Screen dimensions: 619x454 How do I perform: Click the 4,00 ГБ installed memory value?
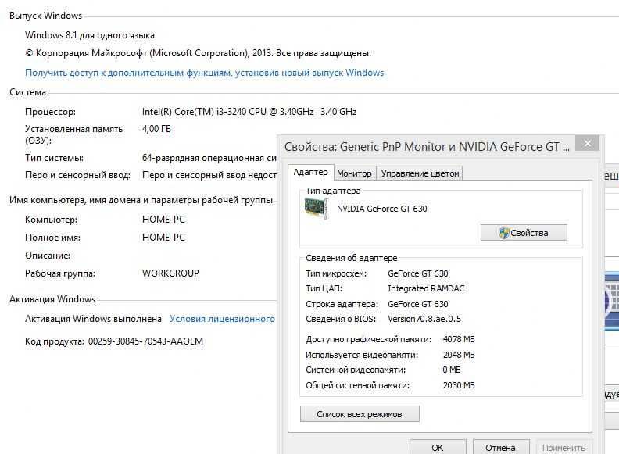coord(156,129)
